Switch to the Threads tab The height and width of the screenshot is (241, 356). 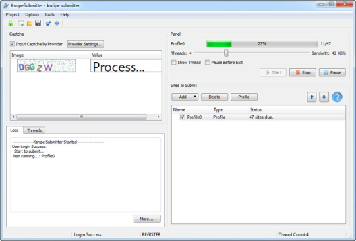[34, 130]
